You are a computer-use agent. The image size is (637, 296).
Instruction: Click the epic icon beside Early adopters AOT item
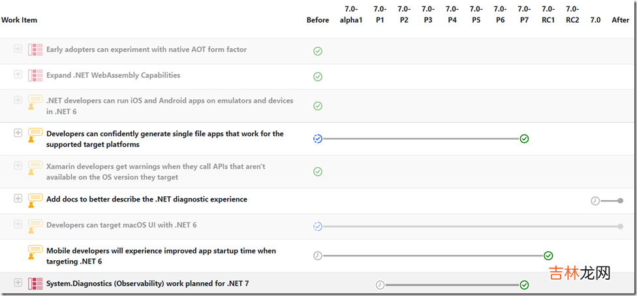coord(35,50)
